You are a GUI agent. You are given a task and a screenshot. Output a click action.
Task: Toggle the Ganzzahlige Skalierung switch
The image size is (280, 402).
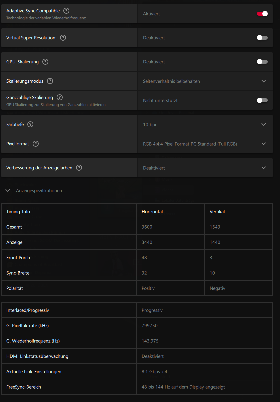coord(262,100)
